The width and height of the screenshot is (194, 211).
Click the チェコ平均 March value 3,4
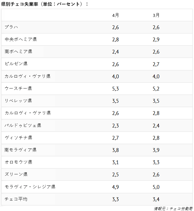pyautogui.click(x=156, y=199)
